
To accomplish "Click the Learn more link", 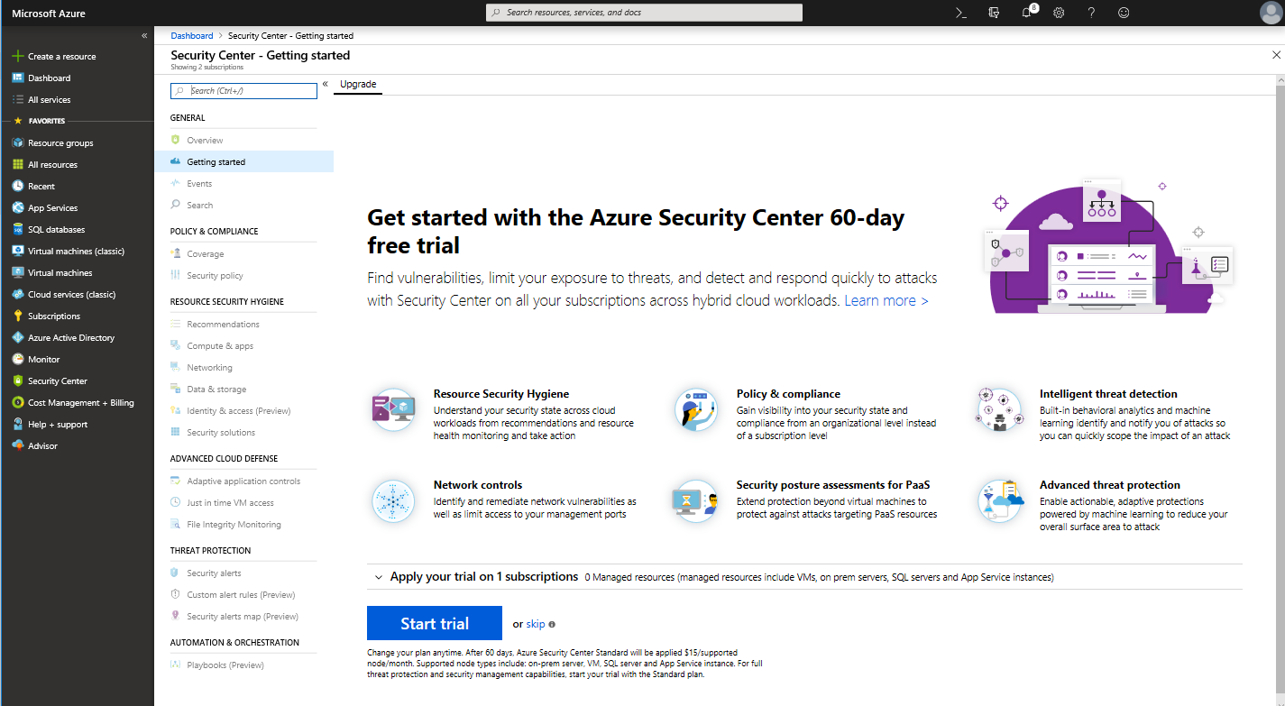I will (886, 301).
